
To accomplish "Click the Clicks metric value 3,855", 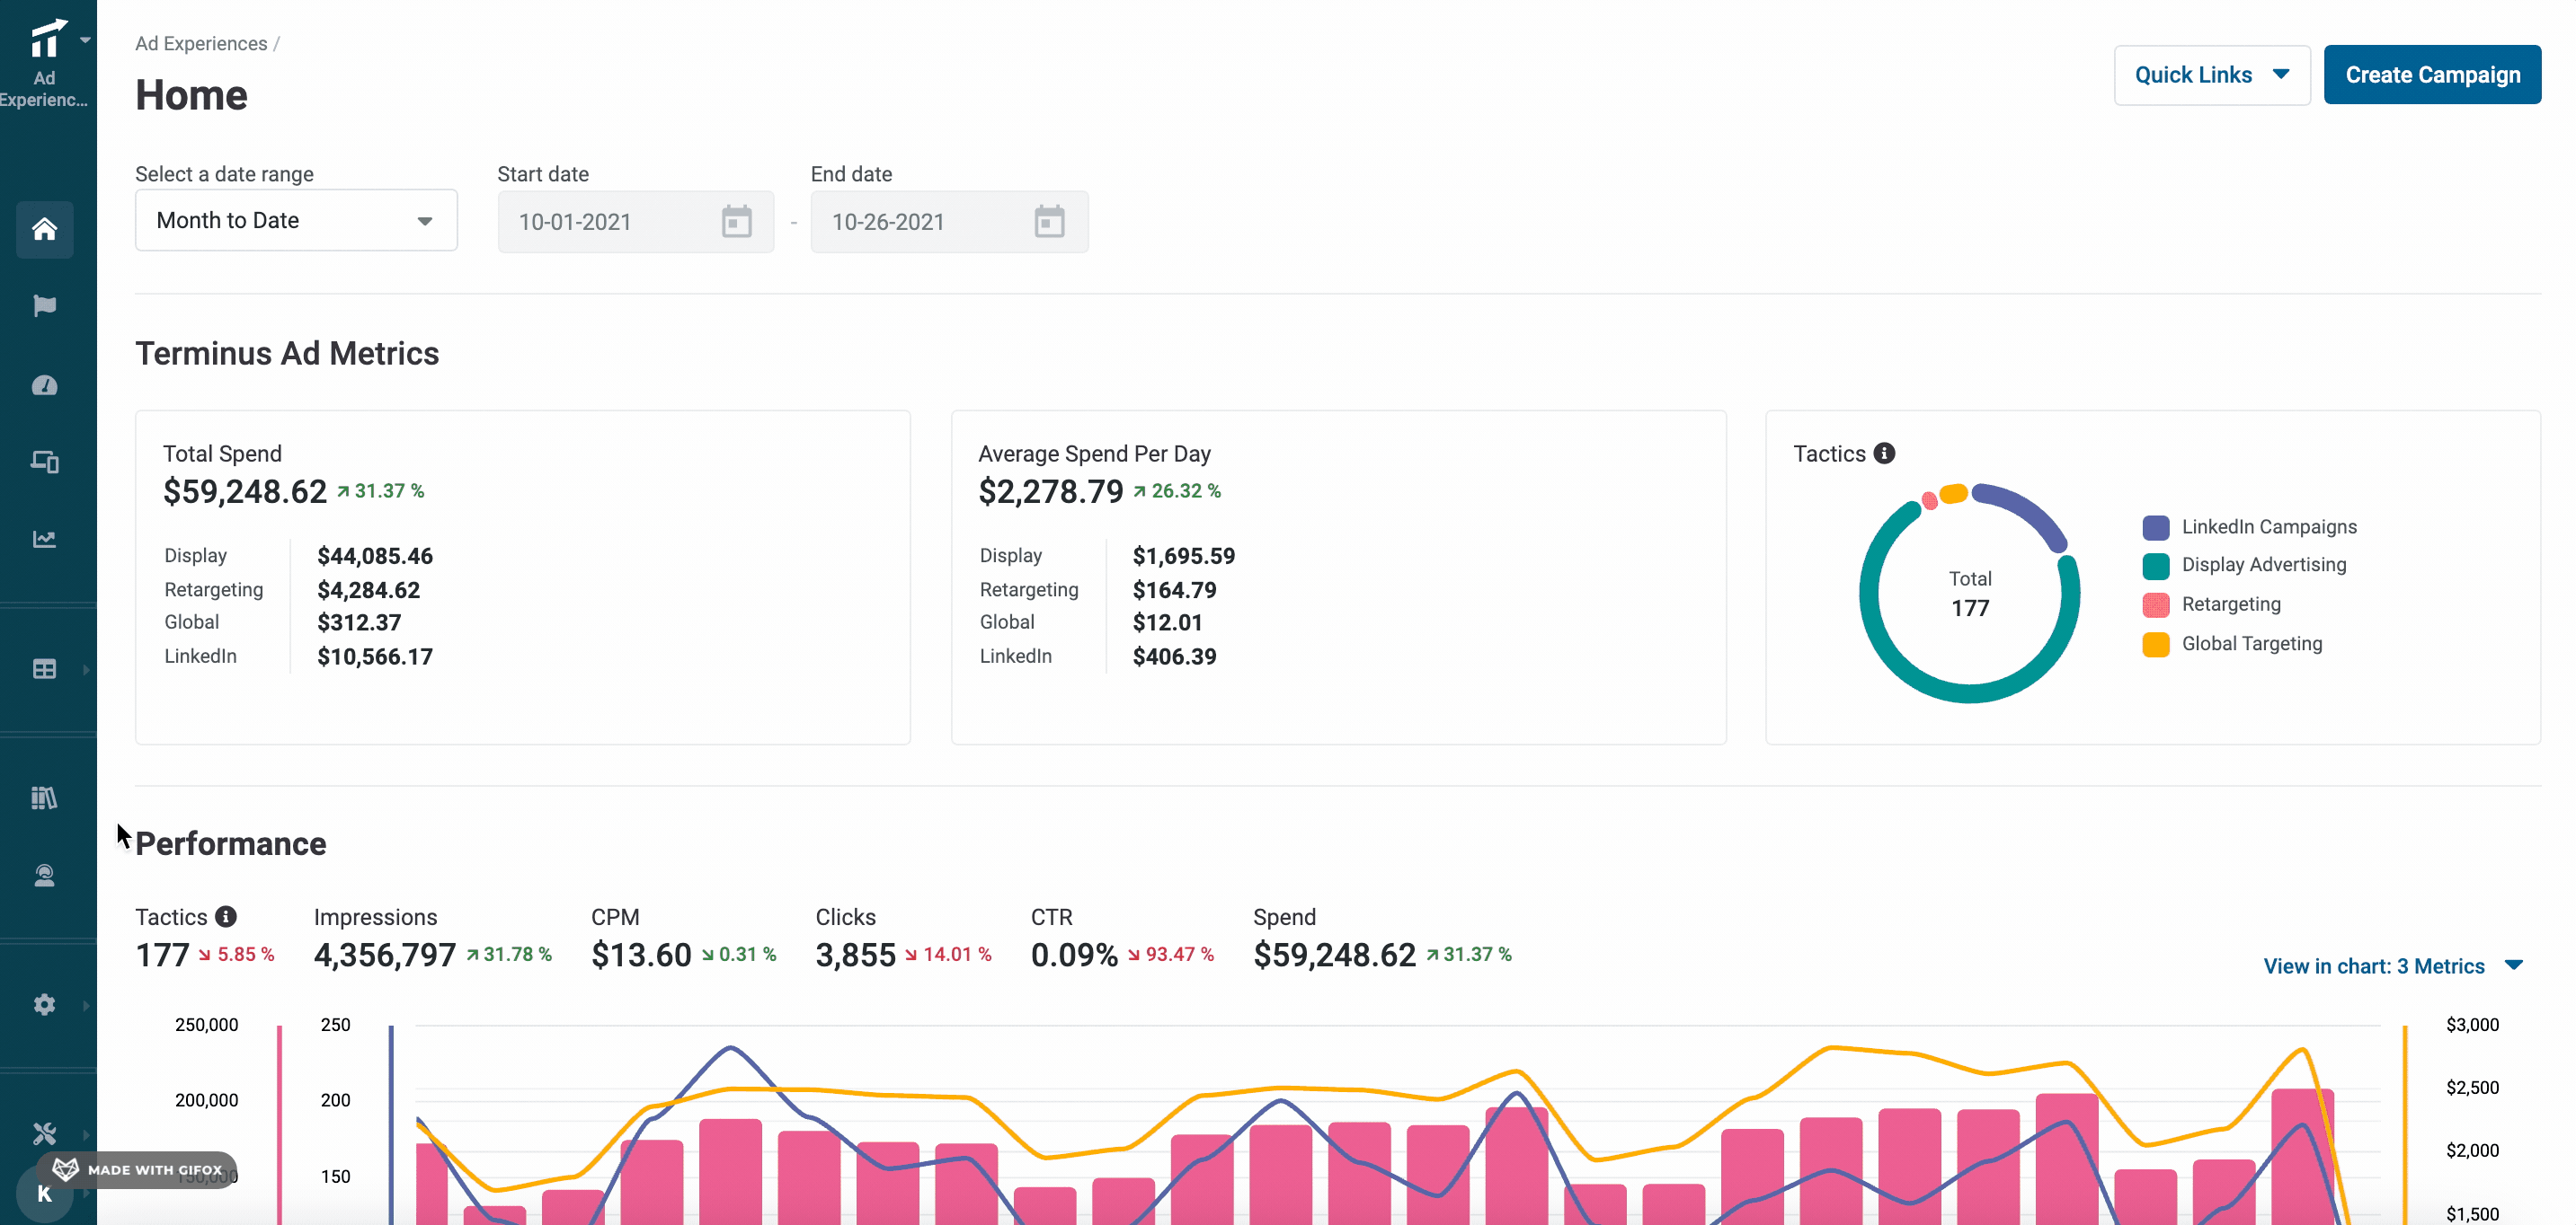I will click(x=855, y=956).
